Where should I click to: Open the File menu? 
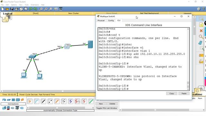click(2, 5)
